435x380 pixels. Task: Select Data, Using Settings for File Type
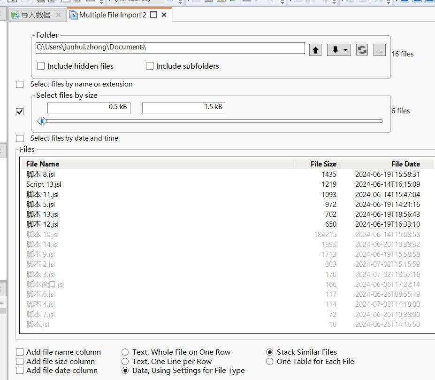[x=125, y=371]
